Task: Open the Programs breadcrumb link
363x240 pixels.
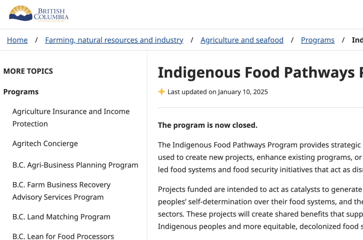Action: (x=318, y=40)
